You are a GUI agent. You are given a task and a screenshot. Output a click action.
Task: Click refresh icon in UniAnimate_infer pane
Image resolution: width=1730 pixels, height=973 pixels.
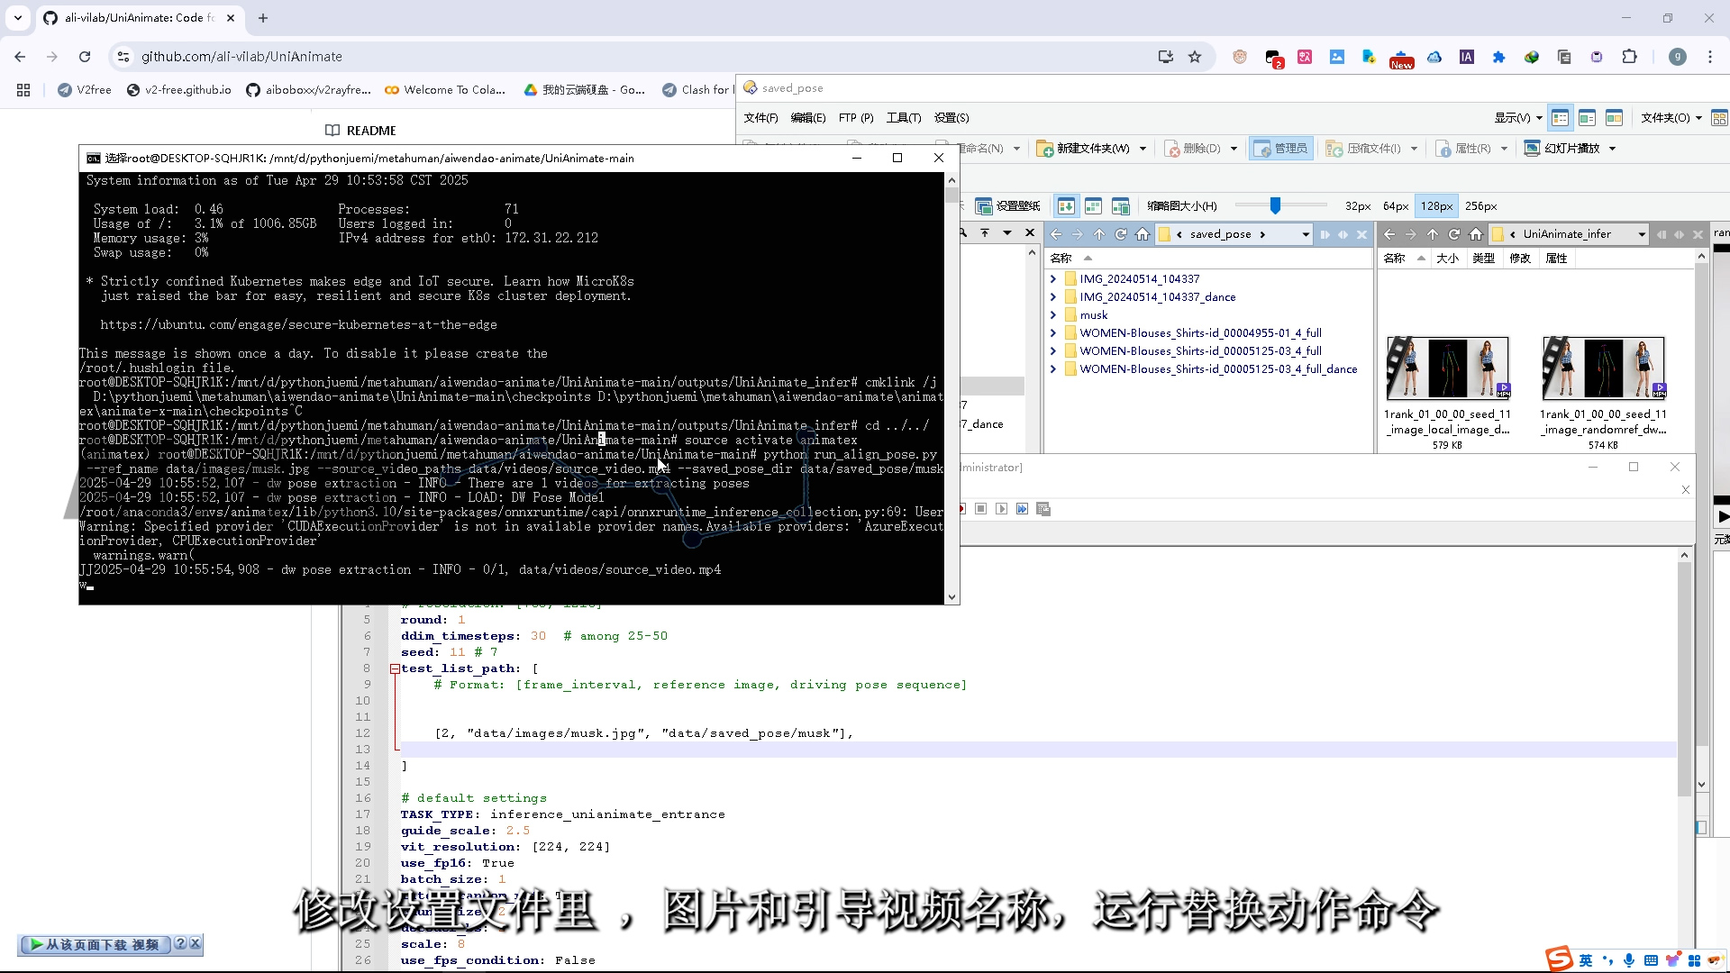point(1453,234)
